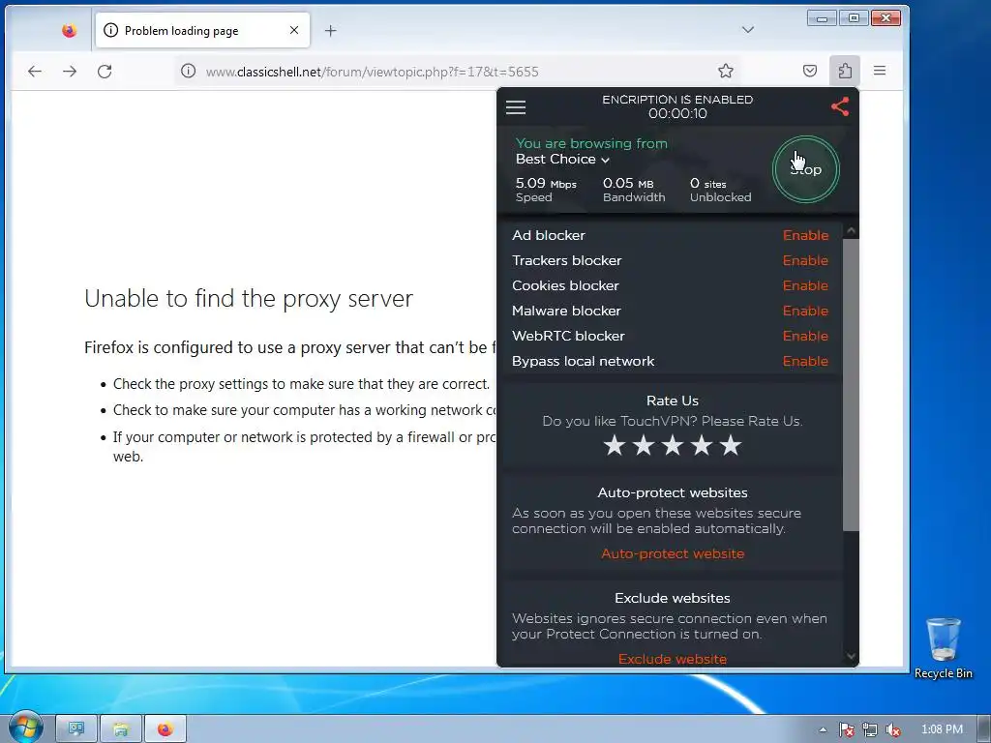
Task: Enable the WebRTC blocker
Action: click(805, 336)
